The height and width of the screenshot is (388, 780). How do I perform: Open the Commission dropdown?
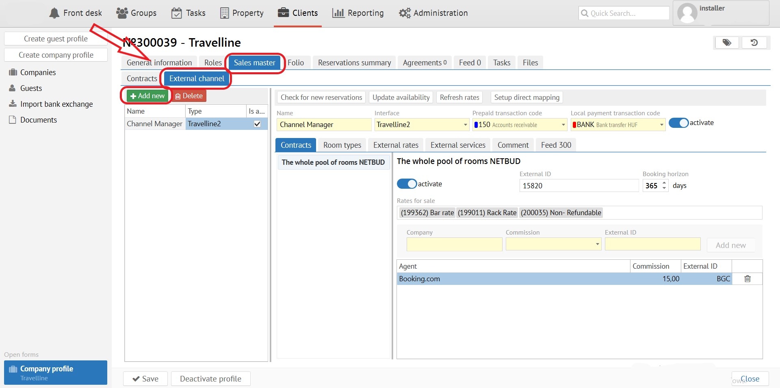597,244
